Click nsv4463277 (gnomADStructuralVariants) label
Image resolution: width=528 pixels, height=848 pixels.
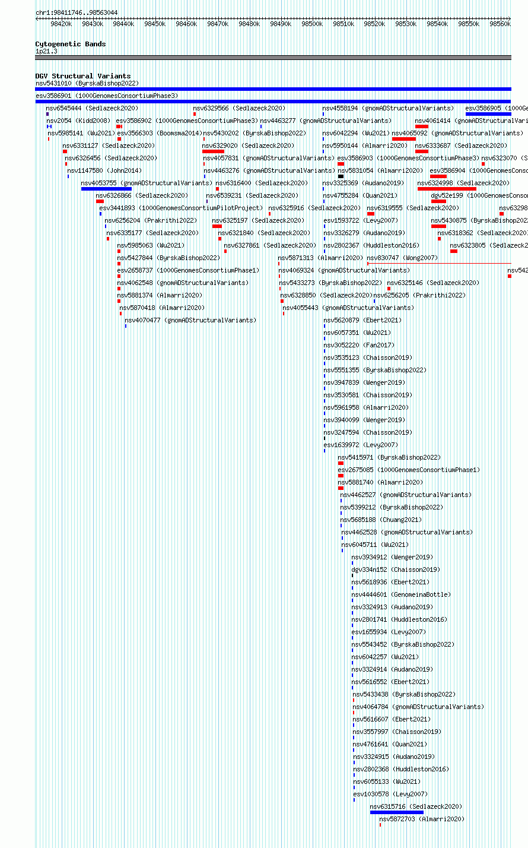[326, 121]
